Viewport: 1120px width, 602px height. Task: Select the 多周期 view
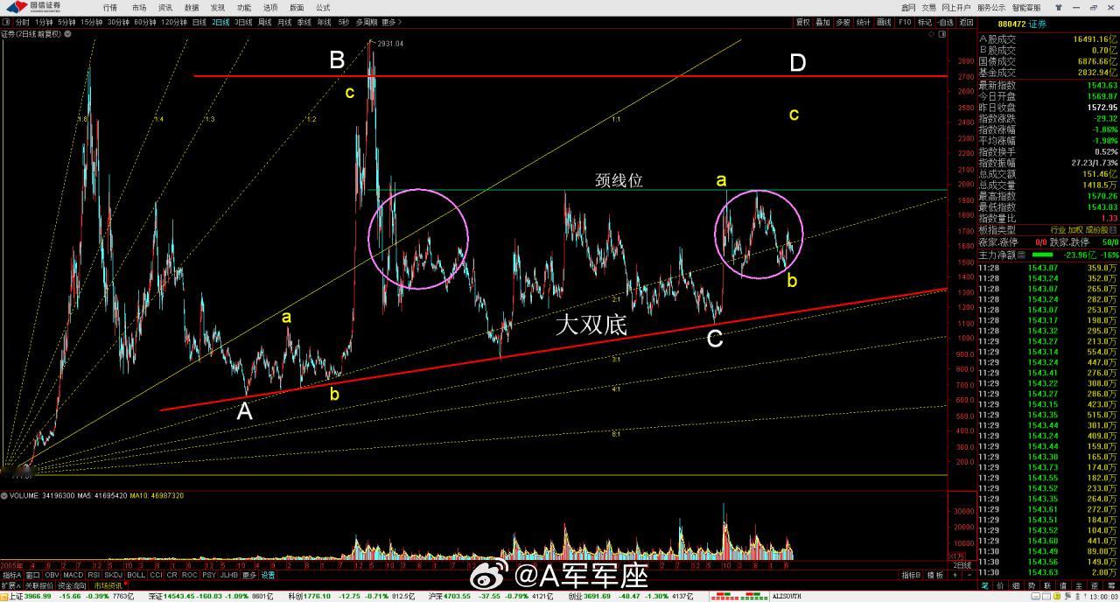point(366,22)
